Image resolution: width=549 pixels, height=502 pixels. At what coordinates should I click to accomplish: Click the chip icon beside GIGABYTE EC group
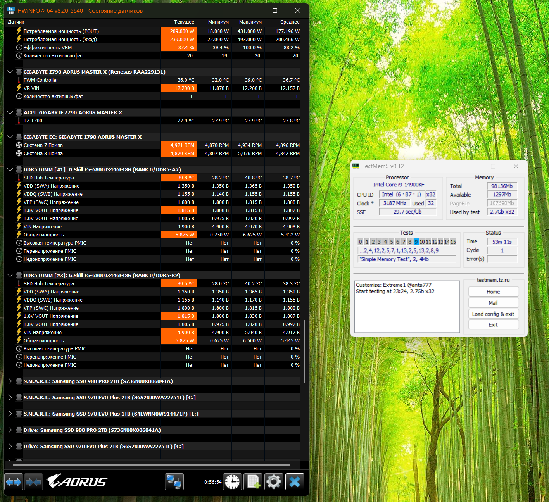[x=19, y=137]
